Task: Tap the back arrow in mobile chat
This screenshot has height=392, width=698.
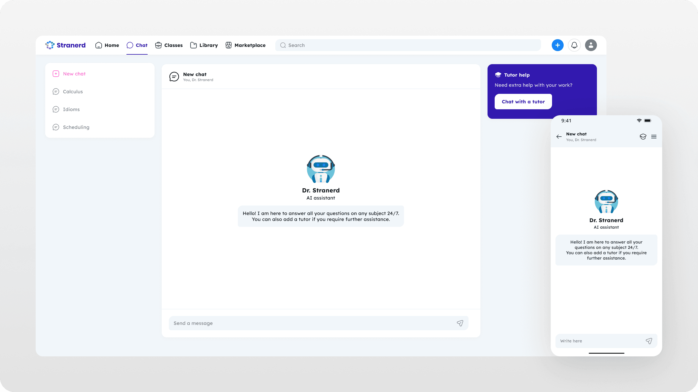Action: click(559, 137)
